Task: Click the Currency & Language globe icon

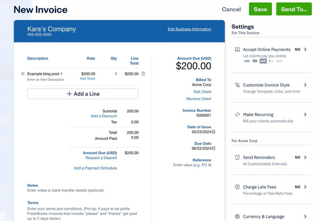Action: click(237, 216)
